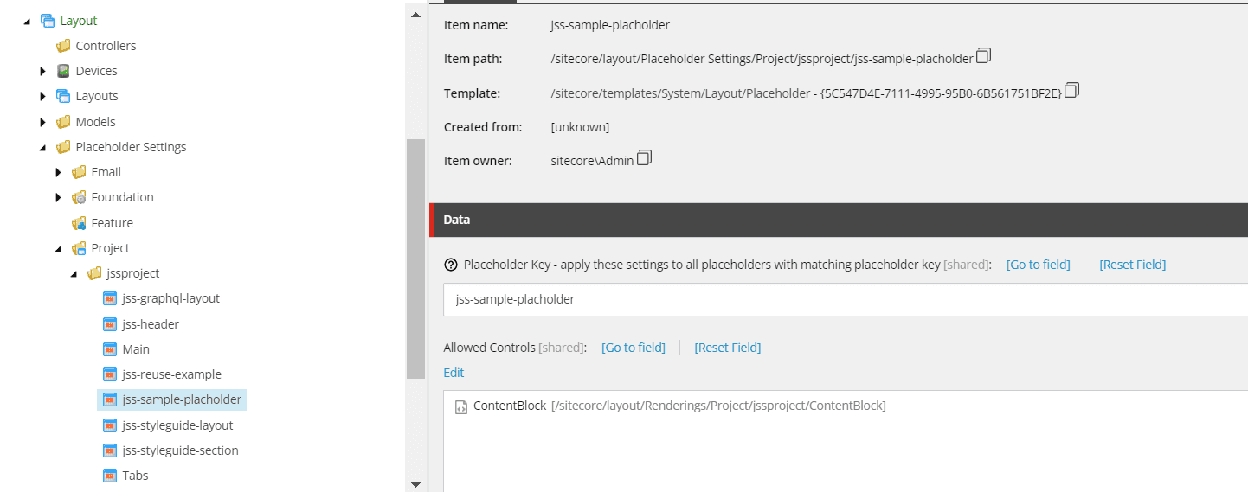Select jss-styleguide-section in the tree
Viewport: 1248px width, 492px height.
(180, 450)
